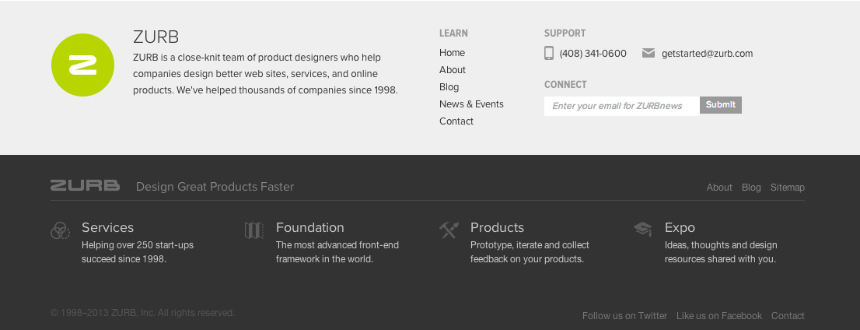
Task: Click the ZURBnews email input field
Action: 622,106
